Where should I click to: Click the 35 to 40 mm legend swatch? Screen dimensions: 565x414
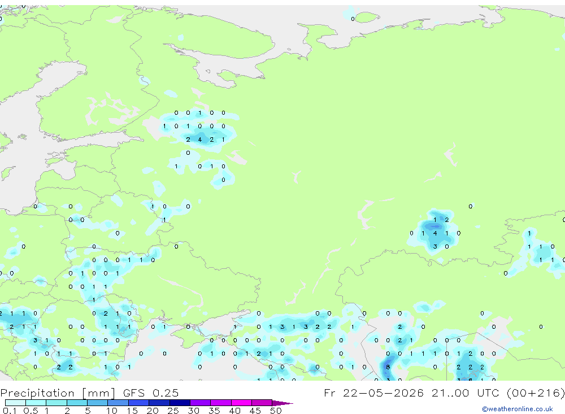(x=220, y=403)
